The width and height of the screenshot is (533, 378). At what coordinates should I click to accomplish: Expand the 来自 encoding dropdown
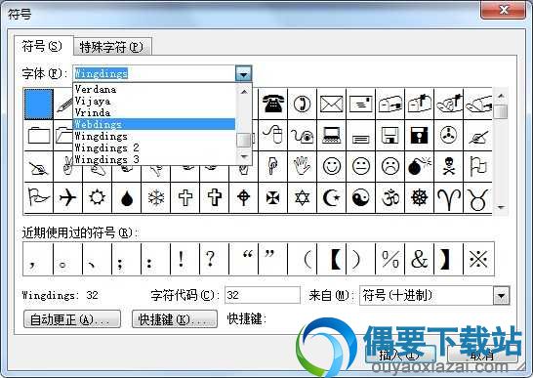502,295
